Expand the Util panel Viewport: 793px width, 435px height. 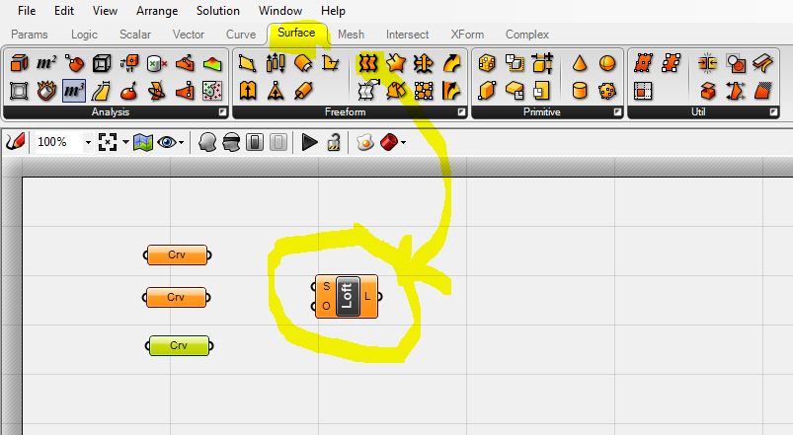pyautogui.click(x=774, y=112)
